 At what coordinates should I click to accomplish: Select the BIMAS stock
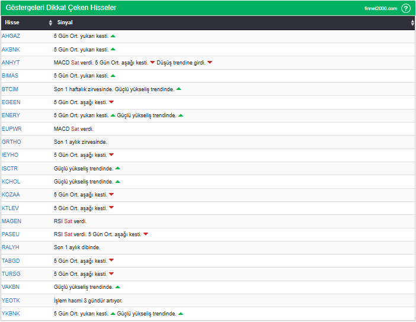(x=10, y=76)
